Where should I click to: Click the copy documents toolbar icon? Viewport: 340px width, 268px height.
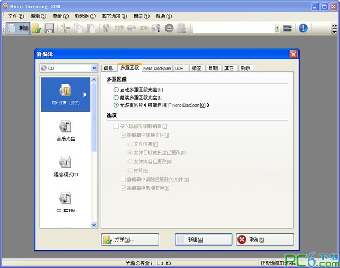click(78, 28)
